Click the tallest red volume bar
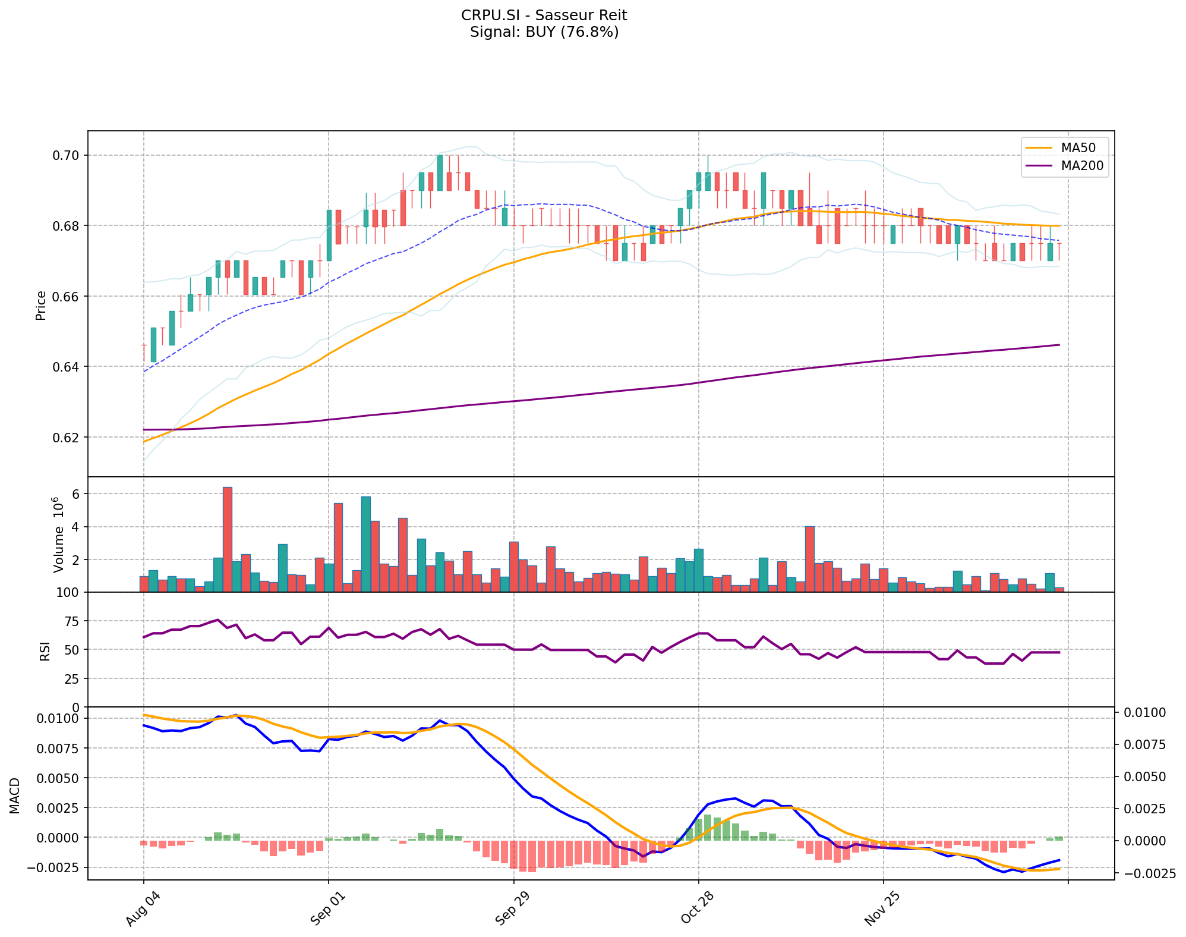This screenshot has width=1186, height=937. [227, 539]
